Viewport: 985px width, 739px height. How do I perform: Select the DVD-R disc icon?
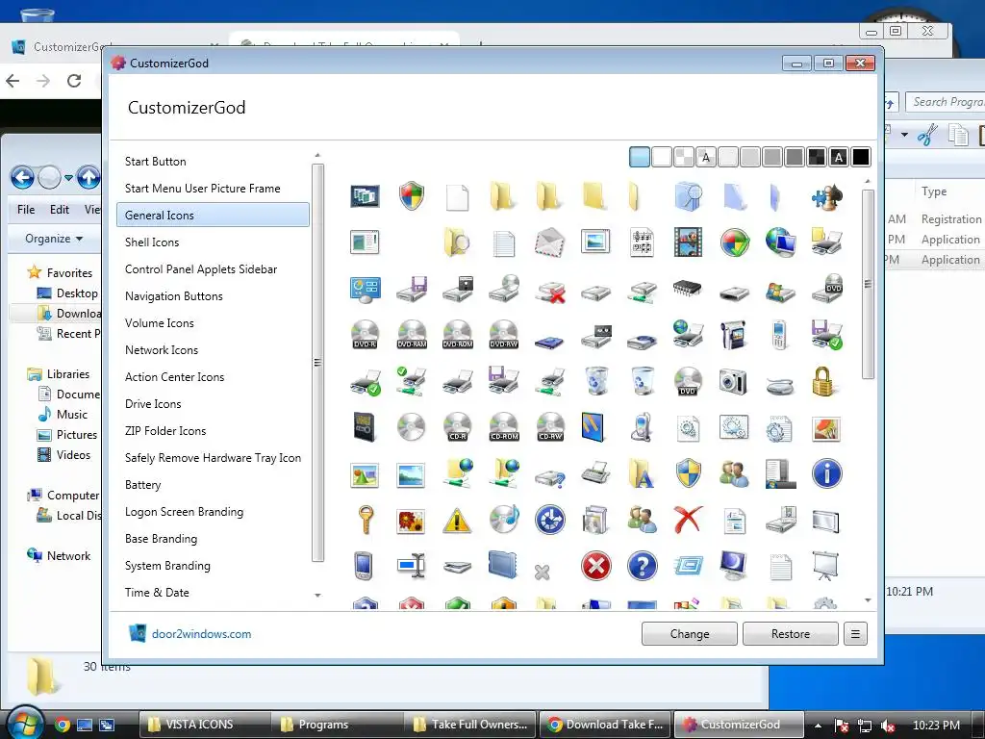click(365, 334)
